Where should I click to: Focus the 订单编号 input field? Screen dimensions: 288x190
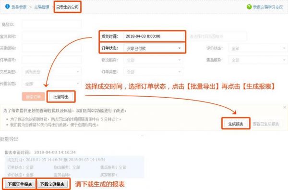[52, 60]
